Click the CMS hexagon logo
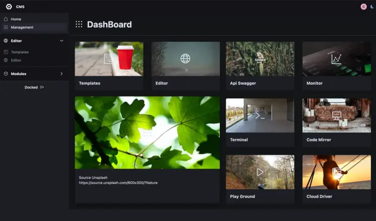 [9, 7]
